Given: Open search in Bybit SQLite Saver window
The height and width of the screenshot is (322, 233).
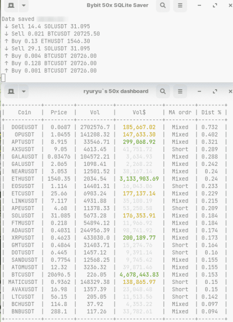Looking at the screenshot, I should click(163, 5).
